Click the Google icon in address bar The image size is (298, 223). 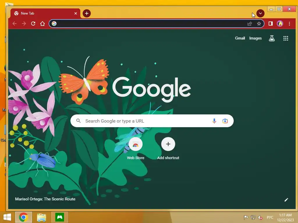54,24
